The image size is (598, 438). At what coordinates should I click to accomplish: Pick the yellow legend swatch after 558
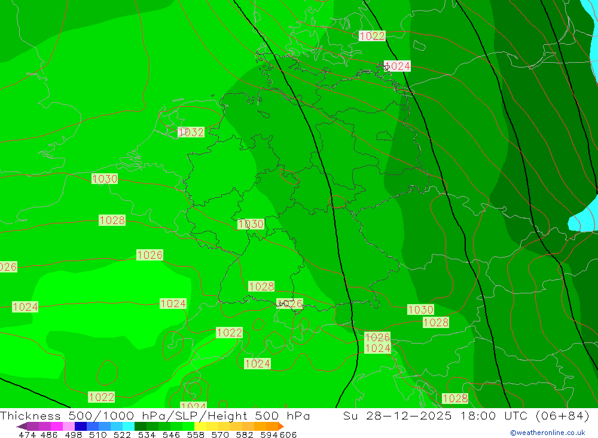click(200, 426)
